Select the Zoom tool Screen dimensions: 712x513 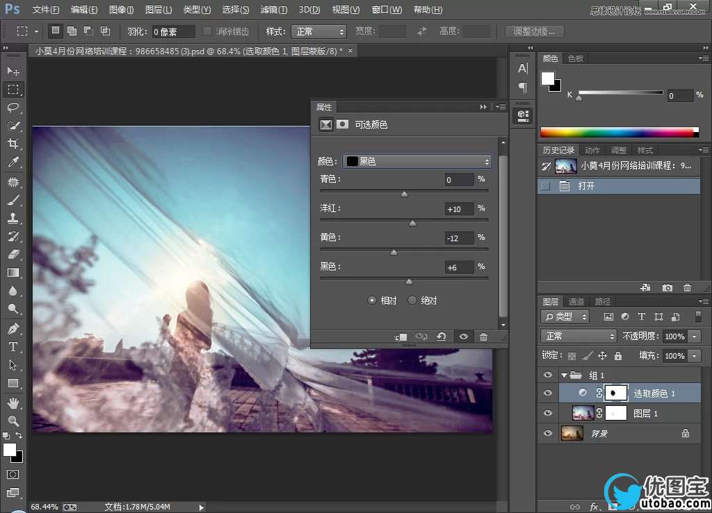(x=13, y=421)
